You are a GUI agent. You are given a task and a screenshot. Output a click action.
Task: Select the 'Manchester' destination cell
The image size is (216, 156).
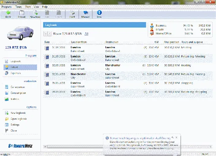point(113,65)
